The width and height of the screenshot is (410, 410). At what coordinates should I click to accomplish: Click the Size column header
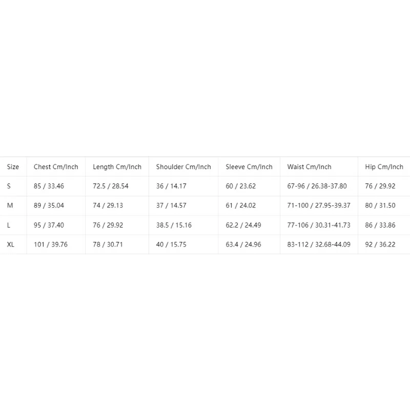click(x=13, y=167)
